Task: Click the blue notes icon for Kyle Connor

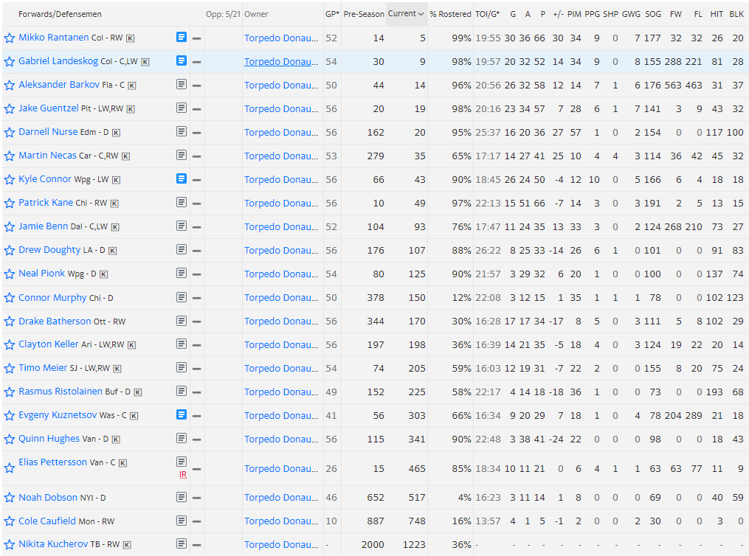Action: pyautogui.click(x=182, y=178)
